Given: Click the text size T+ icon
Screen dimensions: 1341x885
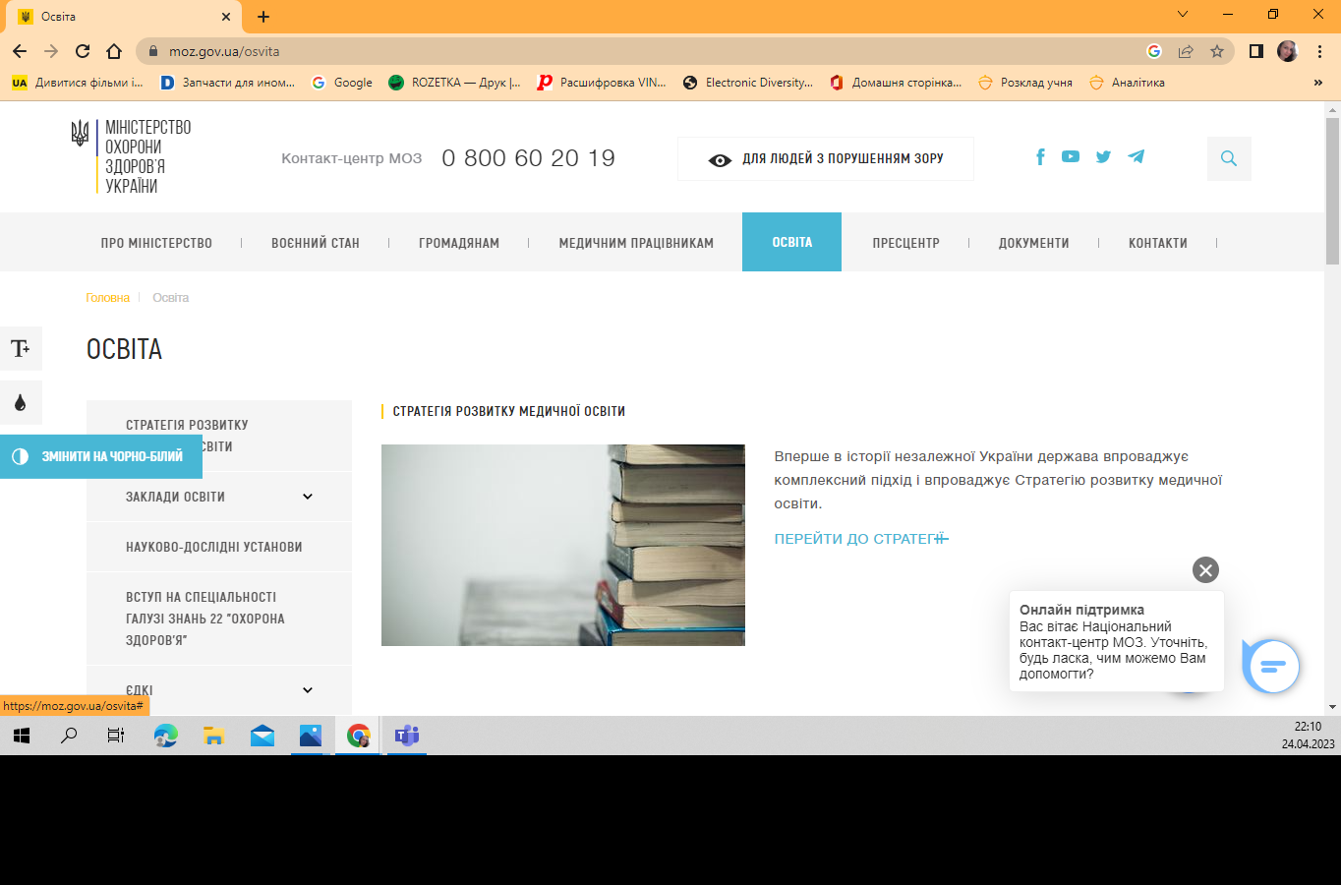Looking at the screenshot, I should (21, 349).
